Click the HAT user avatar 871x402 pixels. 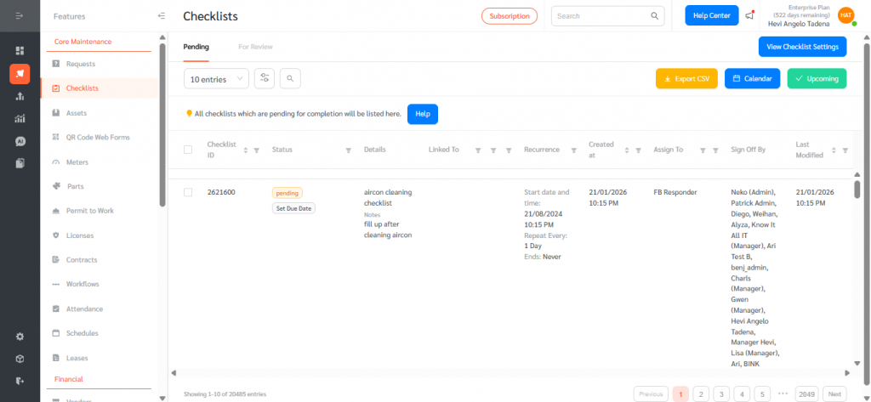coord(845,15)
